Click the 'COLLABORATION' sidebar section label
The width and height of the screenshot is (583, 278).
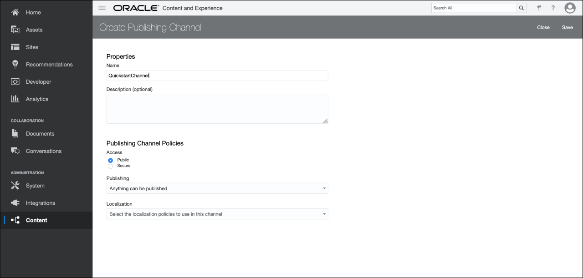click(27, 121)
